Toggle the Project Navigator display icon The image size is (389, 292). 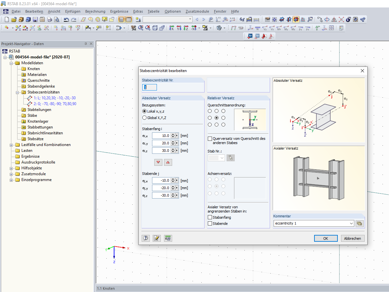click(121, 20)
